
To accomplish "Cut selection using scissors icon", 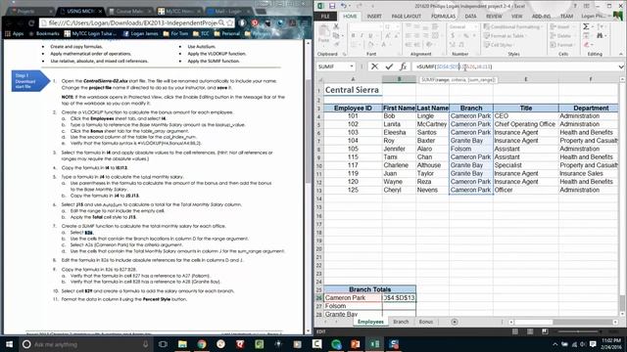I will click(336, 26).
